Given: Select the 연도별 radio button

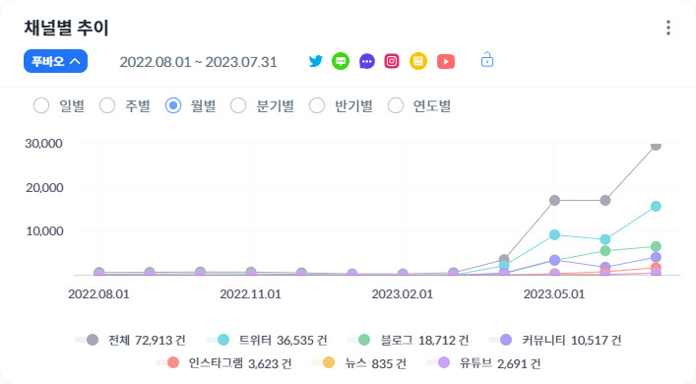Looking at the screenshot, I should [396, 106].
